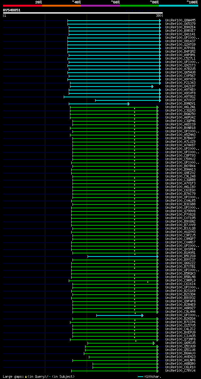Screen dimensions: 201x379
Task: Choose hit UniRef100_A7R2U5
Action: 181,69
